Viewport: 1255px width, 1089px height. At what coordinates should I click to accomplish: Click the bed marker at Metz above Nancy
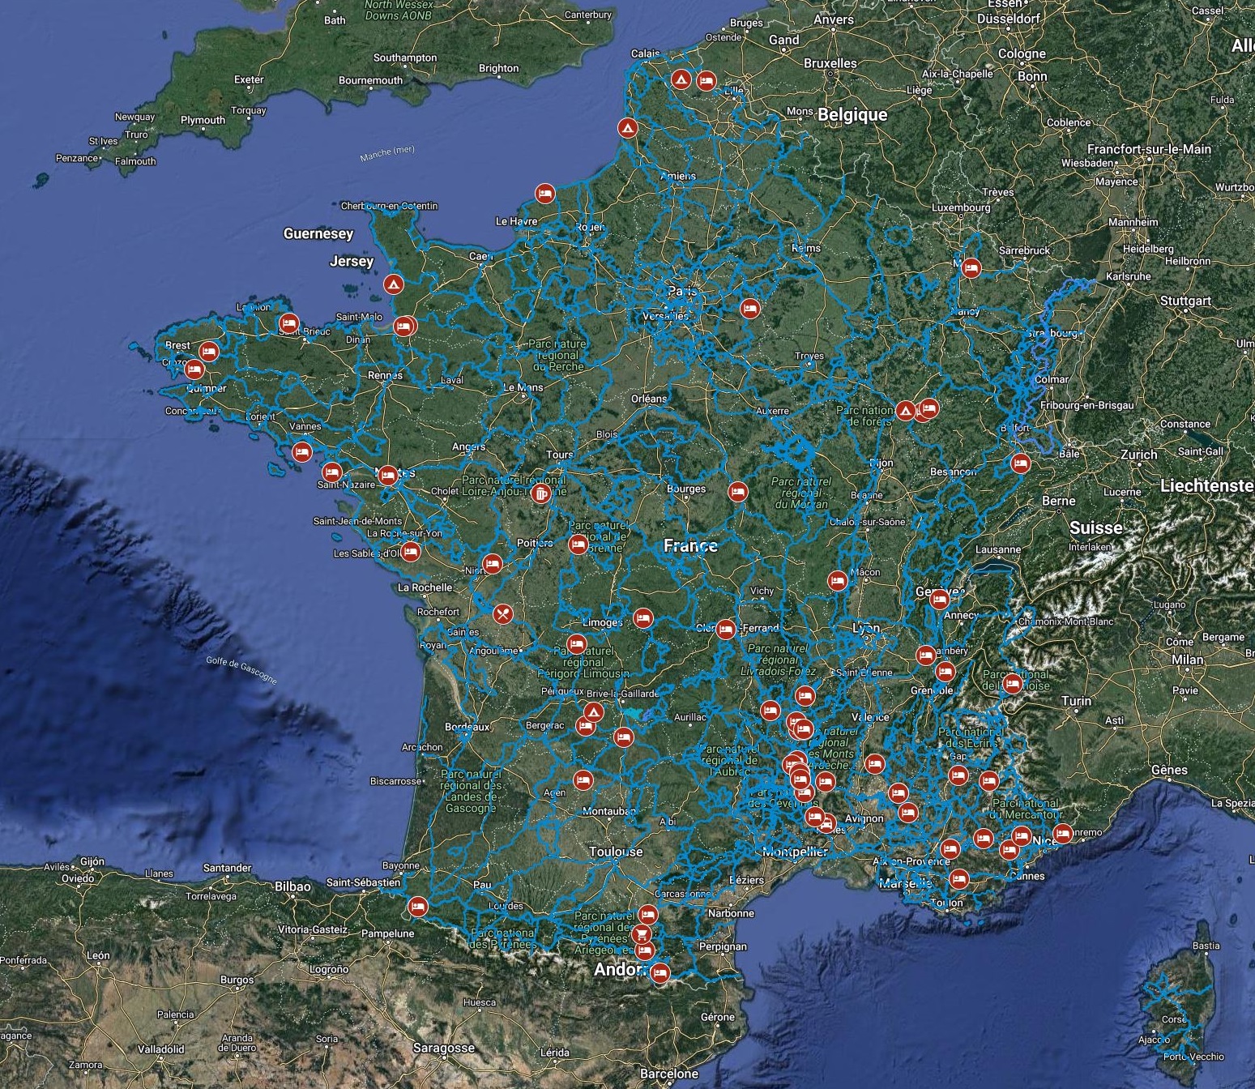(x=971, y=268)
